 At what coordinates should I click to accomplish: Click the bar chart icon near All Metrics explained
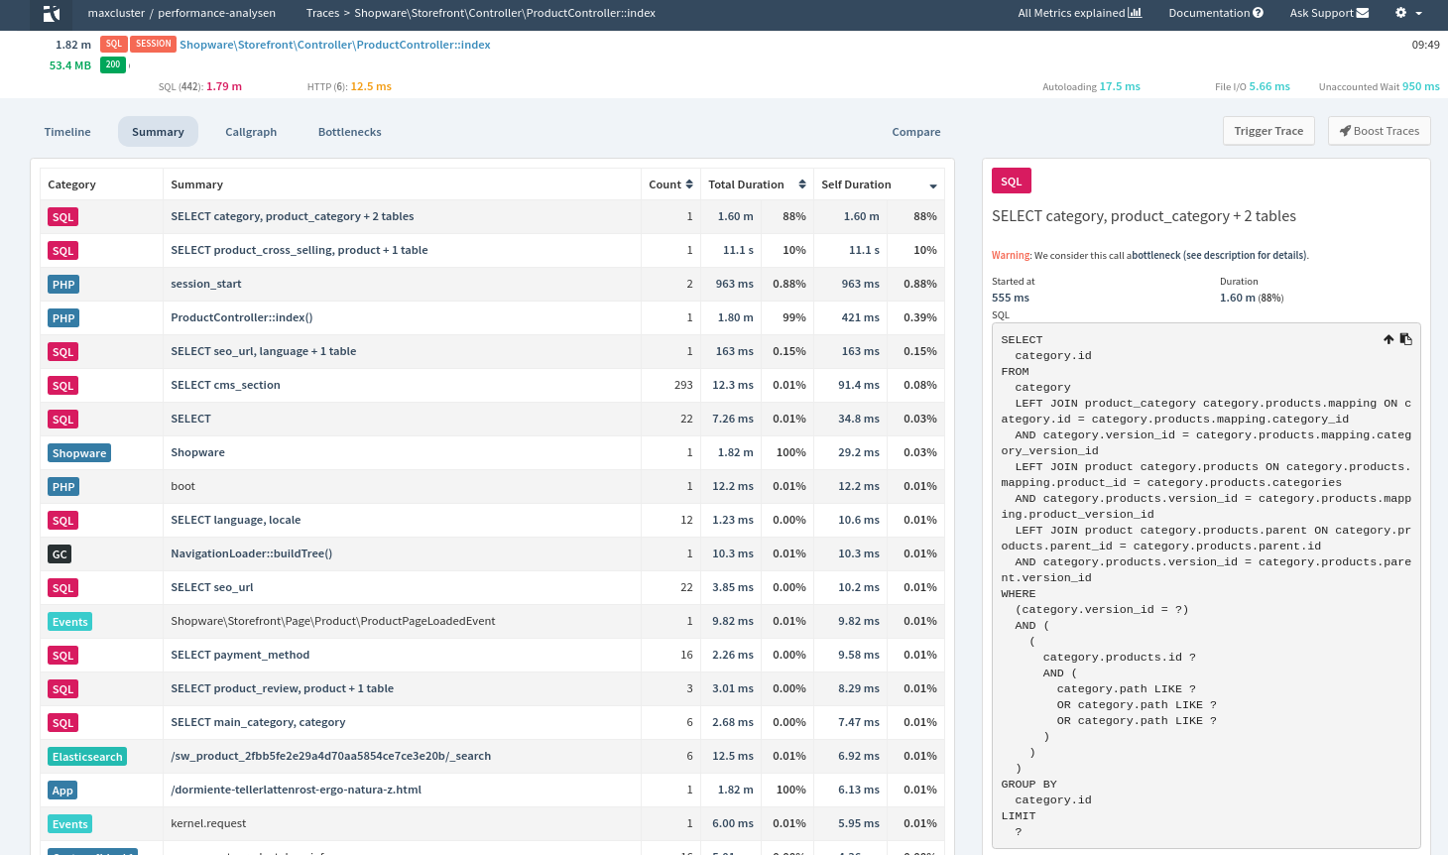(x=1133, y=13)
